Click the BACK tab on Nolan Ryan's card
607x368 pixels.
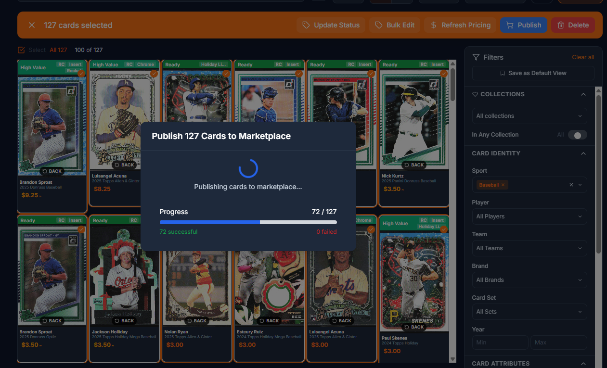[x=196, y=320]
